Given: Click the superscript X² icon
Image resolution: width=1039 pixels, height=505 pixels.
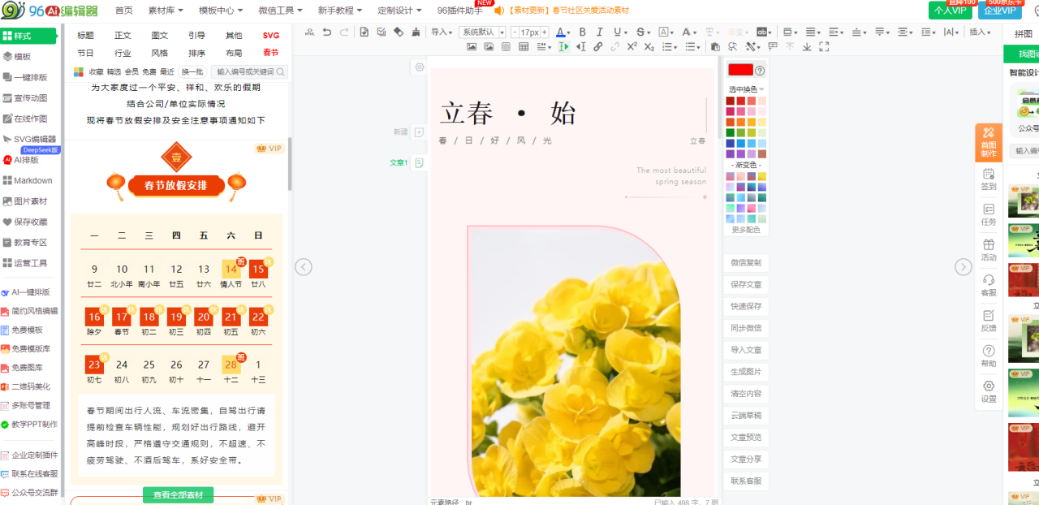Looking at the screenshot, I should pos(632,47).
